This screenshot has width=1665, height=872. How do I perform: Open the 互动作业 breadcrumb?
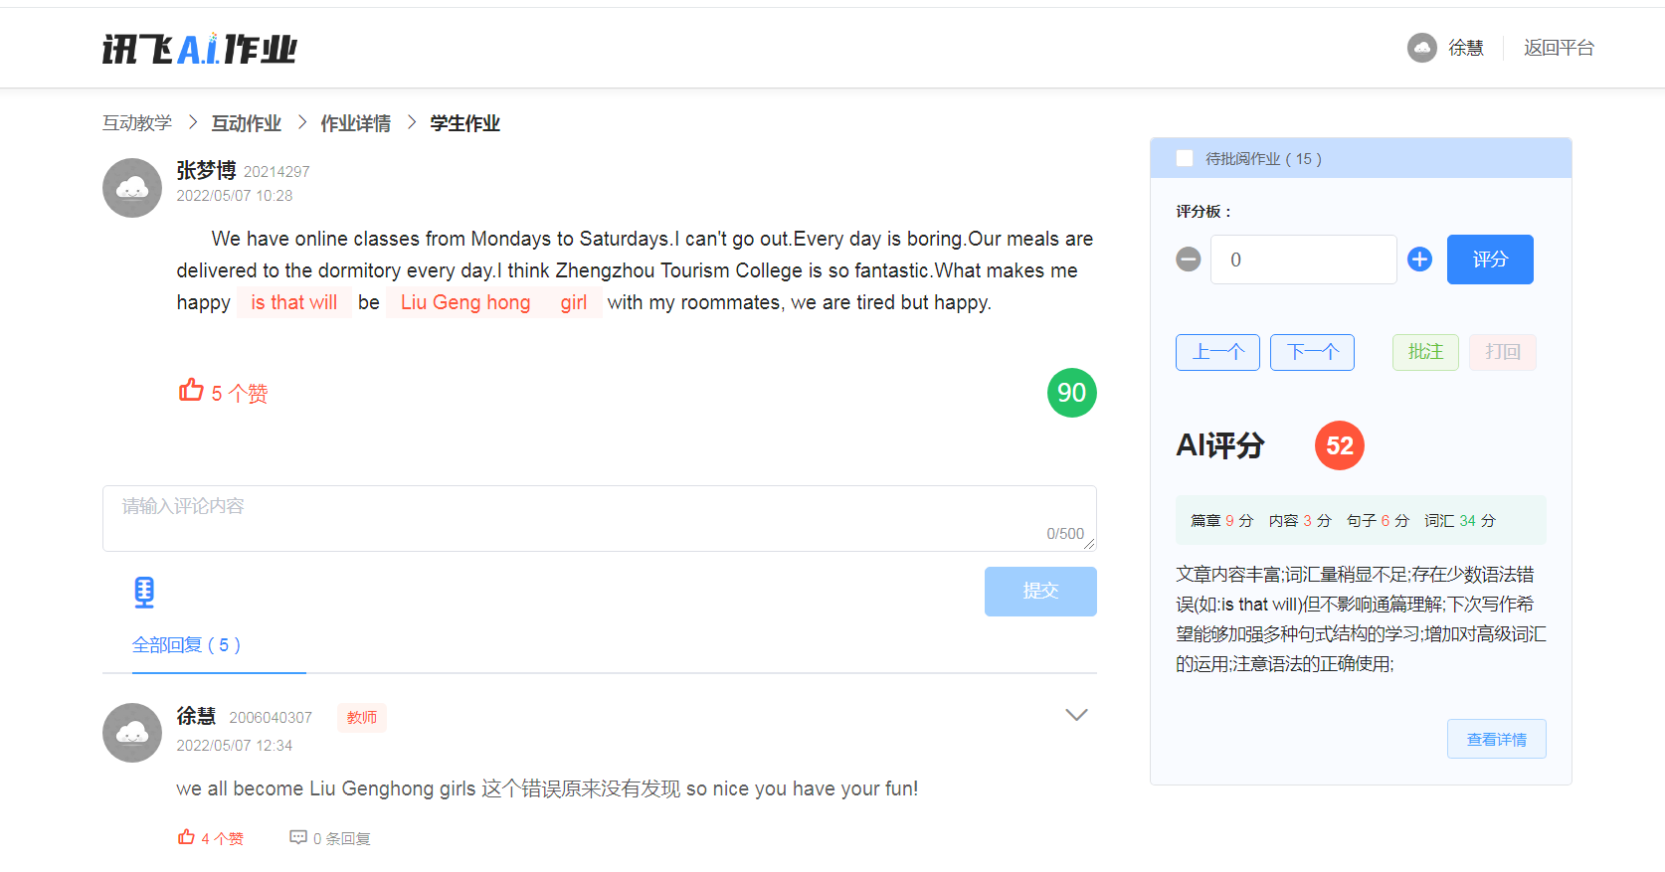pos(246,123)
